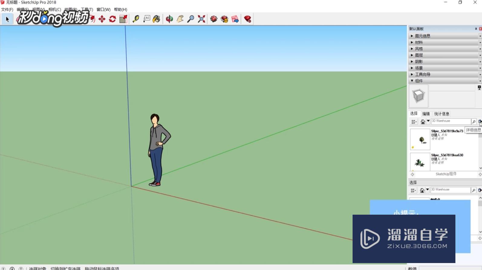This screenshot has height=270, width=482.
Task: Activate the Move tool
Action: point(102,19)
